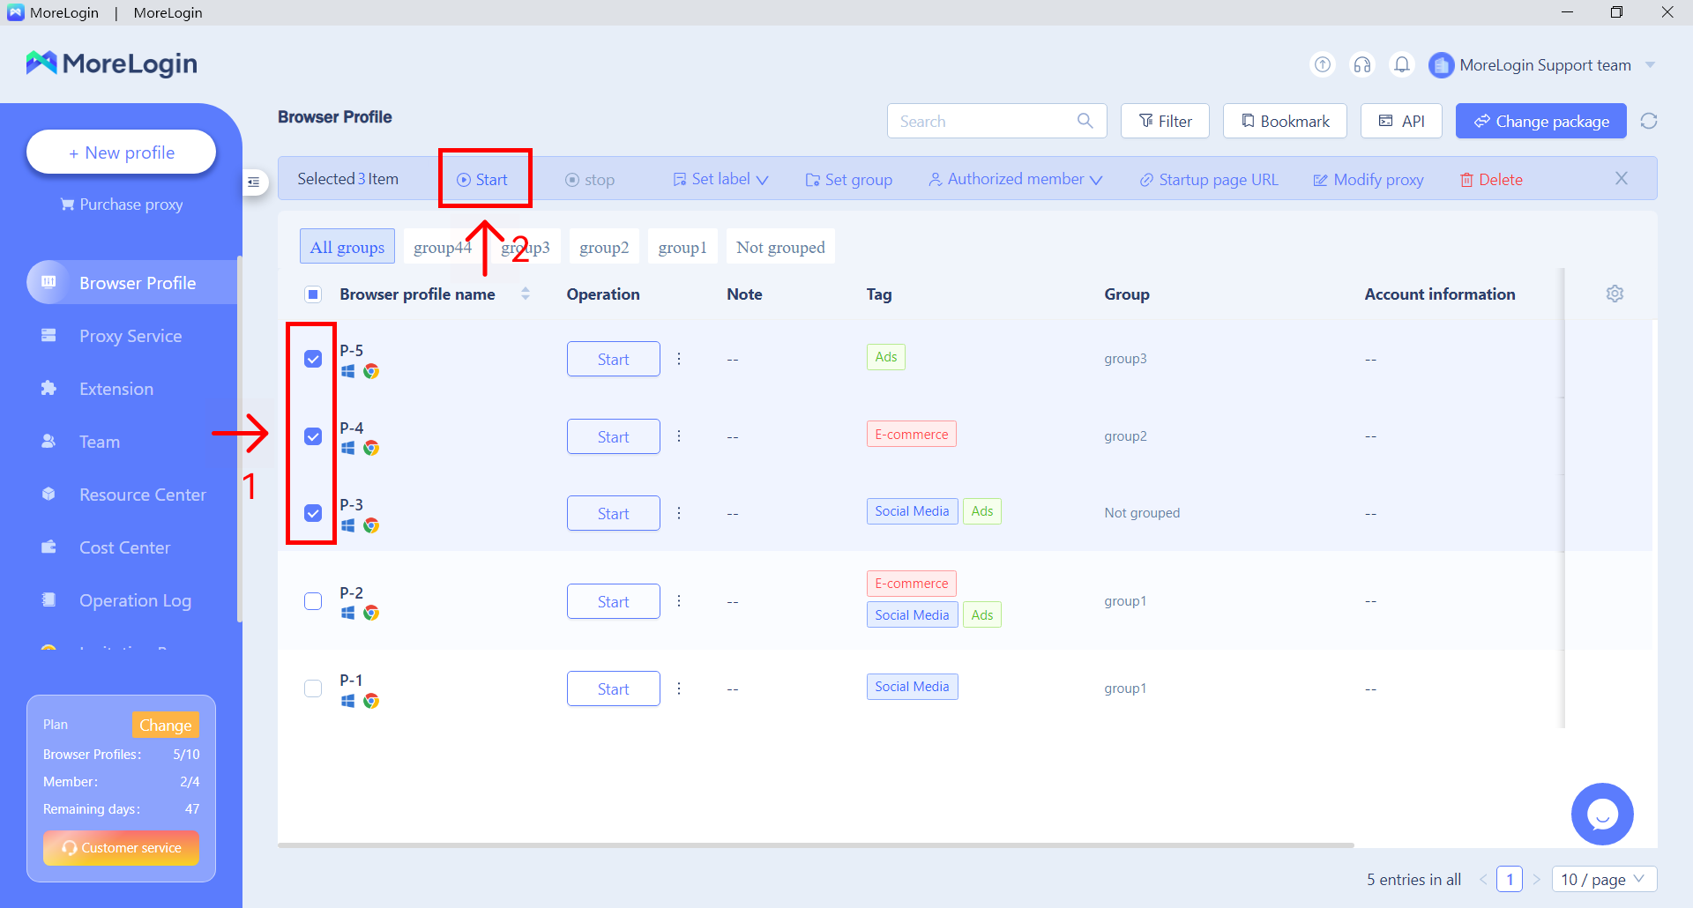Screen dimensions: 1693x908
Task: Uncheck the P-3 profile checkbox
Action: 313,513
